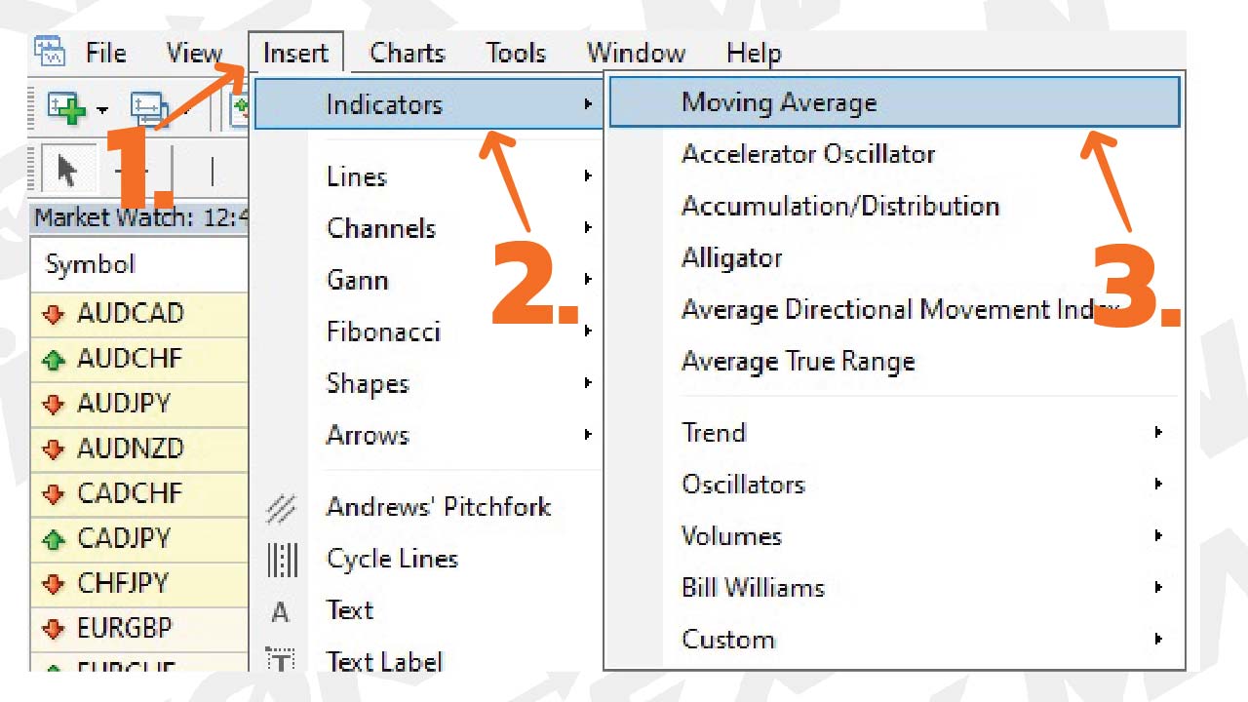Click the Symbol column header
The height and width of the screenshot is (702, 1248).
coord(91,264)
